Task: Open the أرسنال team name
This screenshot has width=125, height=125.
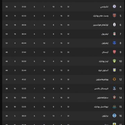Action: coord(105,52)
